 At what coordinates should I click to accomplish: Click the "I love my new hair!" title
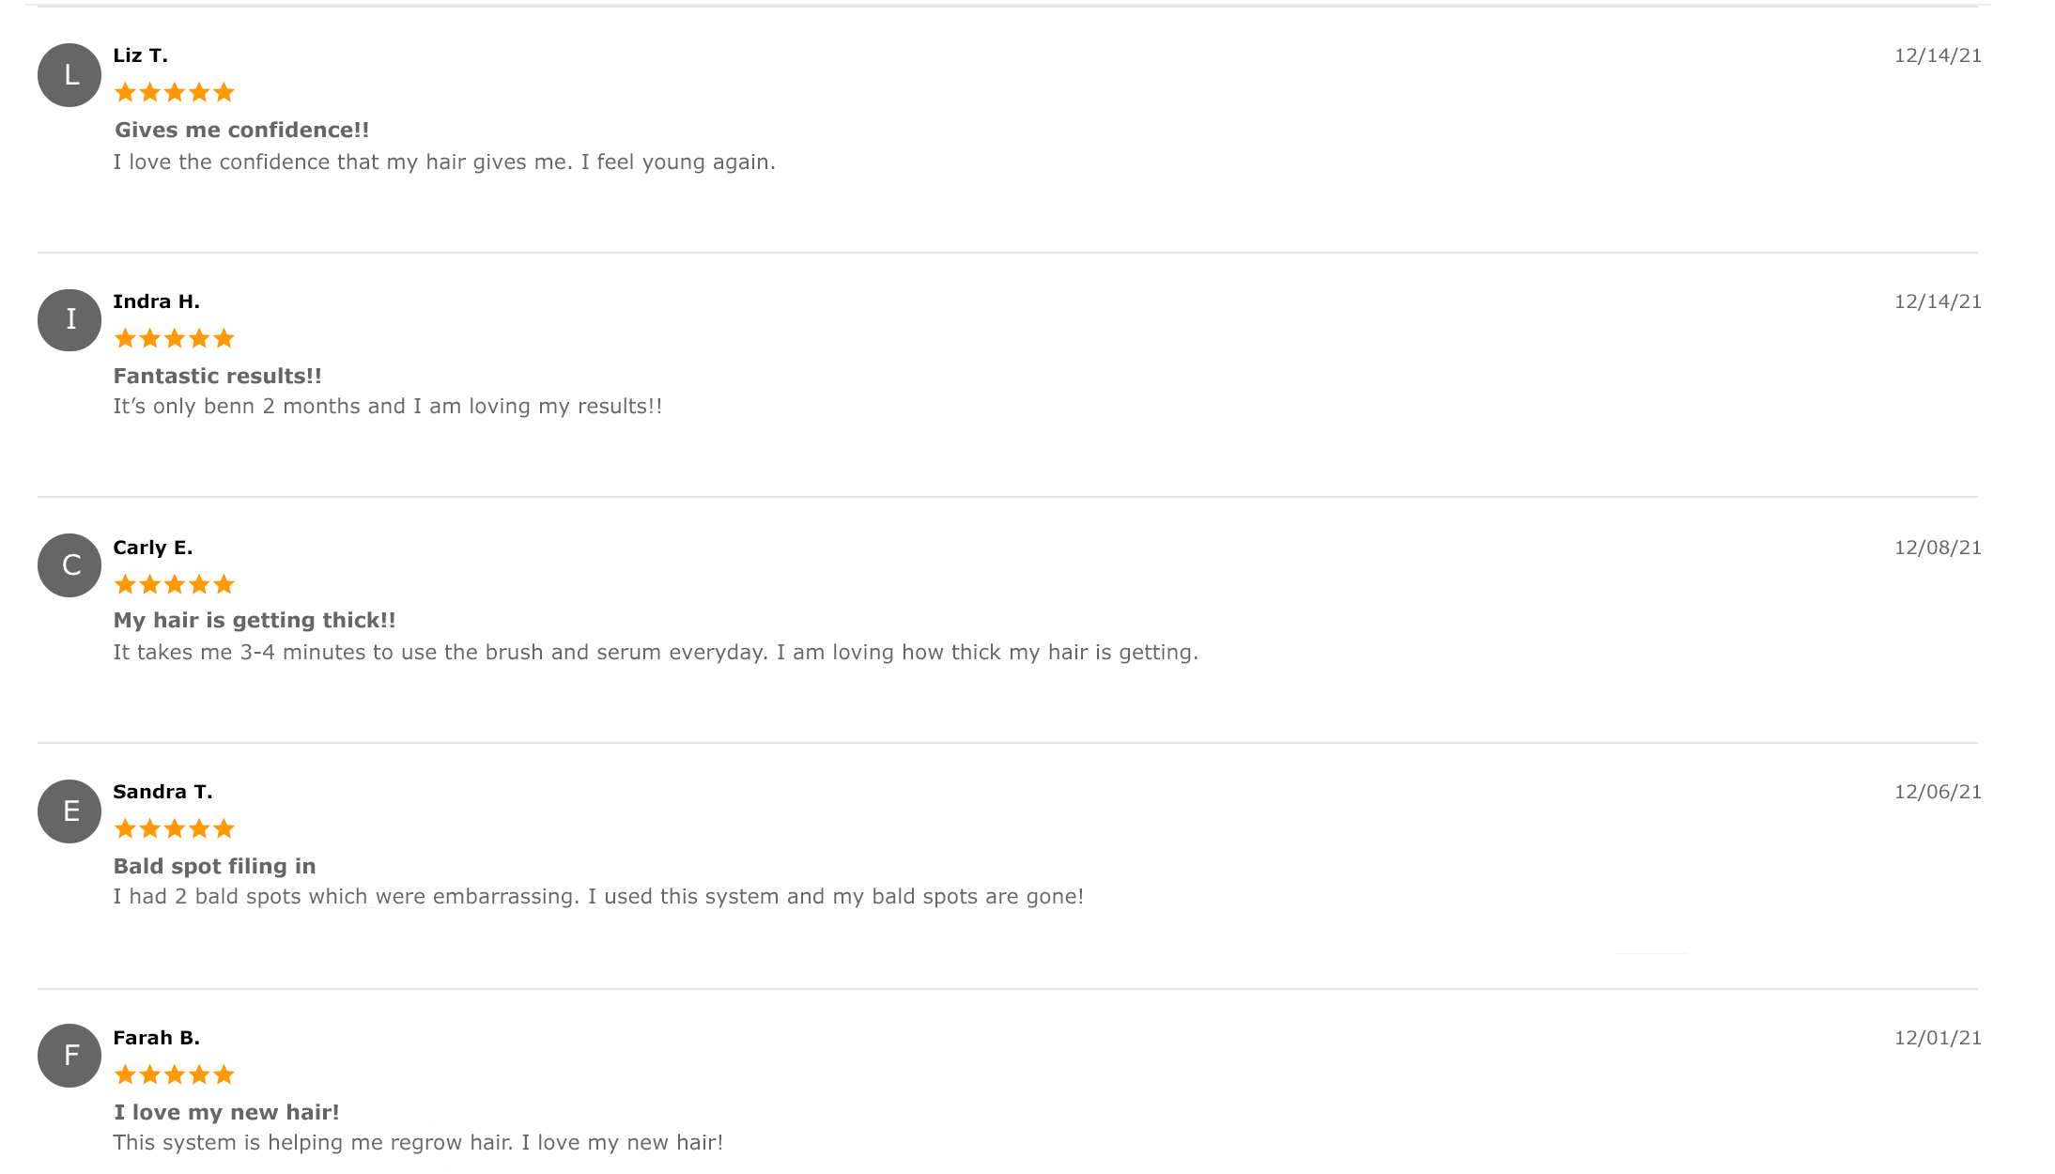click(226, 1112)
